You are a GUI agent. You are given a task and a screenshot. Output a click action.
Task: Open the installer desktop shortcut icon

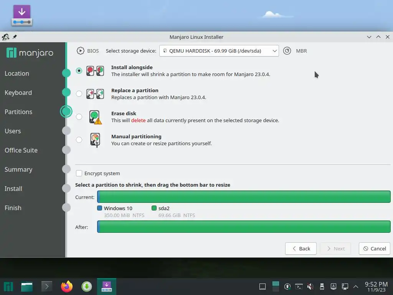click(x=22, y=15)
